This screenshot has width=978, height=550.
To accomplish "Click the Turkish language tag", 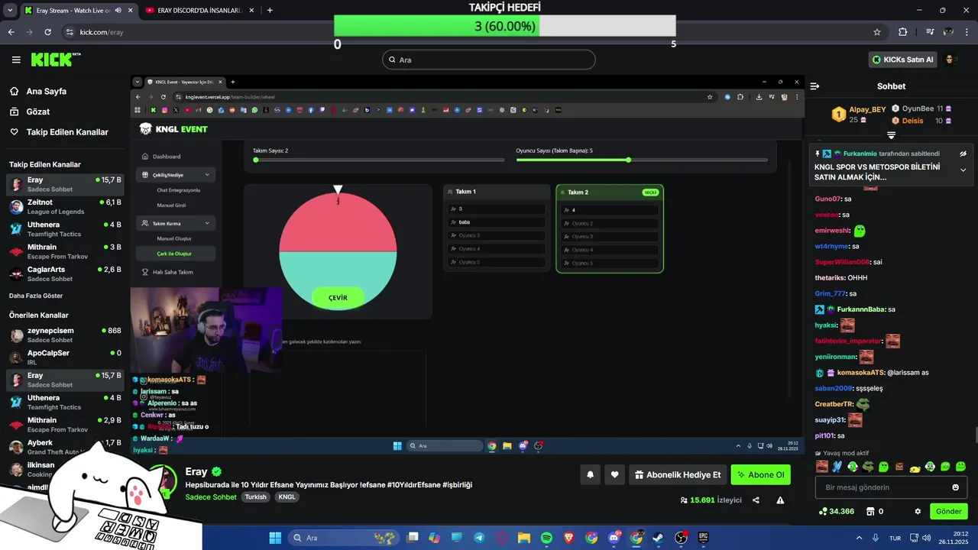I will [256, 497].
